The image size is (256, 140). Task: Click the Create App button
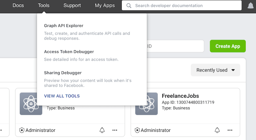228,46
